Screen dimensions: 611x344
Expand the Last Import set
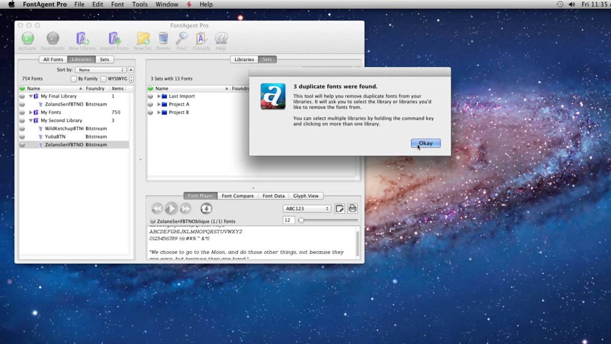pyautogui.click(x=159, y=97)
